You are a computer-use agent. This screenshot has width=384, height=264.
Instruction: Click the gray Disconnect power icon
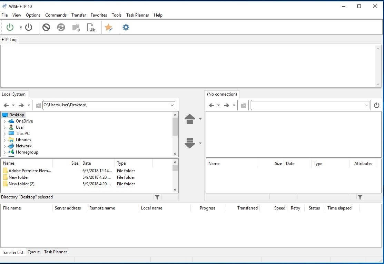[29, 27]
